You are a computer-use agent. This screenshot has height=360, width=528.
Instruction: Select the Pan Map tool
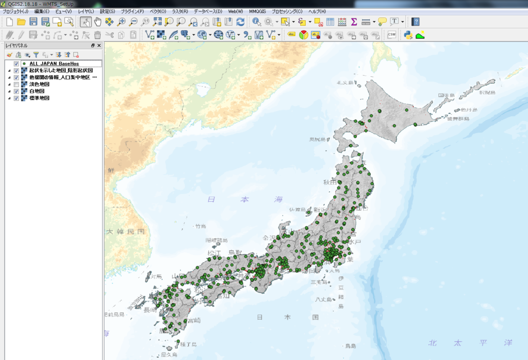(98, 22)
